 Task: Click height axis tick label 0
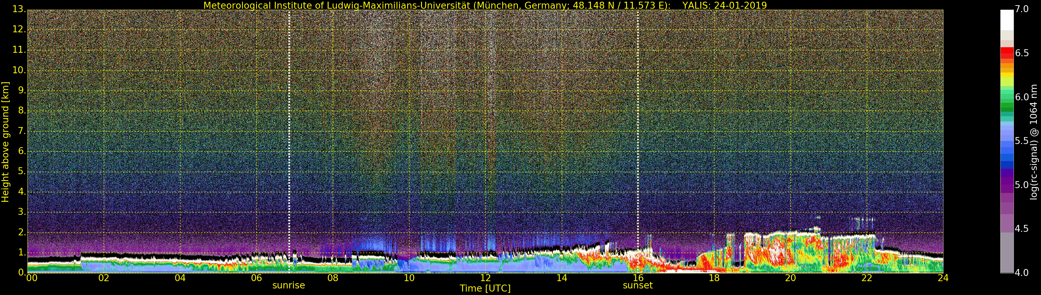click(22, 272)
